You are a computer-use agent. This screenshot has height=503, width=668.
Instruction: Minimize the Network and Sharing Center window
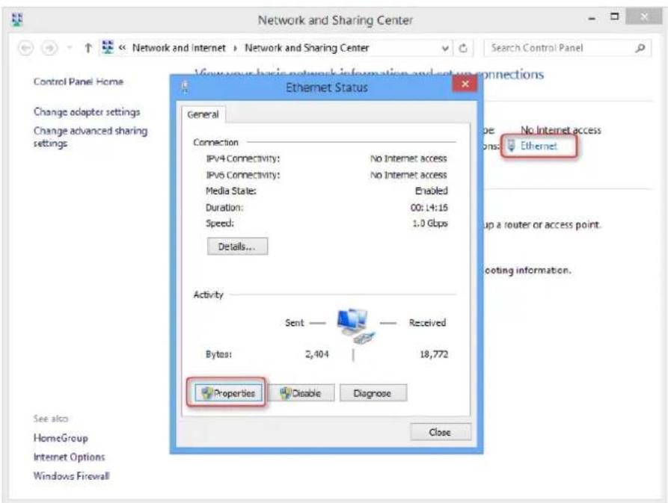point(592,18)
